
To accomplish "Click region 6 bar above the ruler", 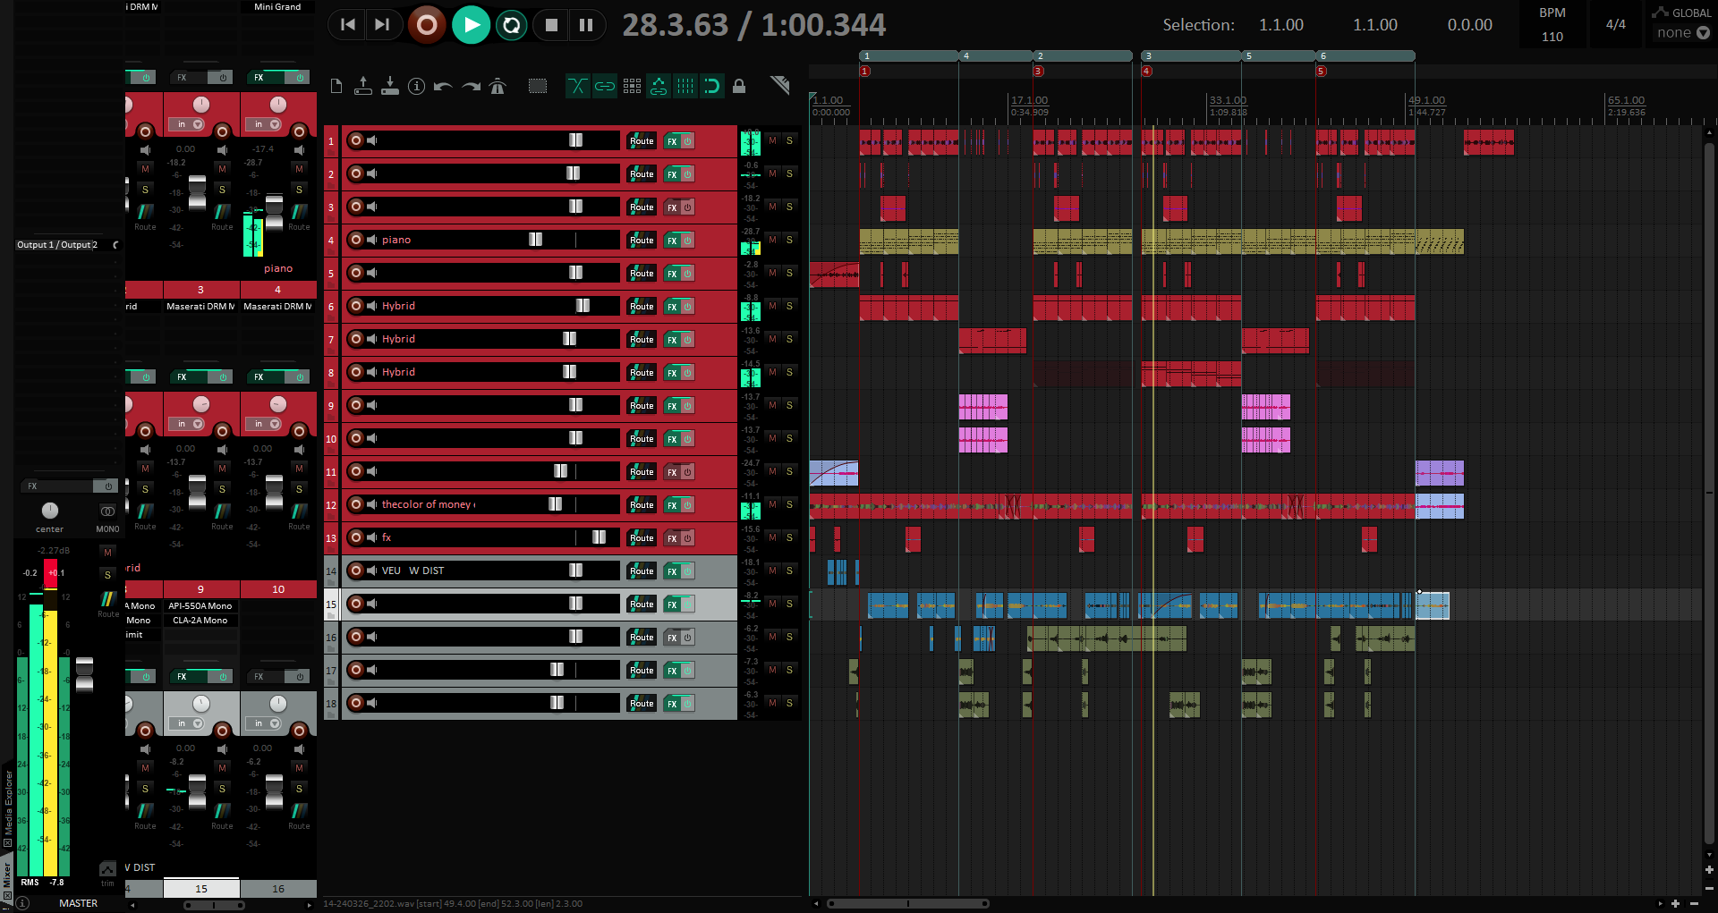I will (x=1365, y=55).
